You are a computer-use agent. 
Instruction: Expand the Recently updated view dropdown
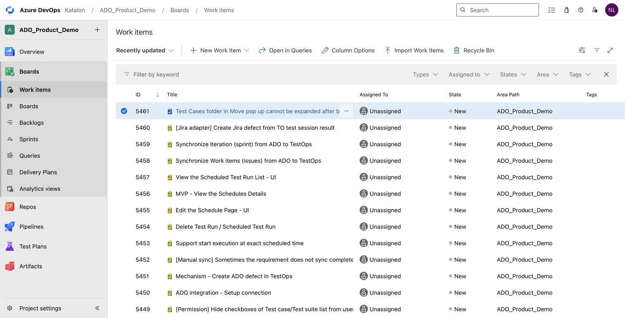145,50
